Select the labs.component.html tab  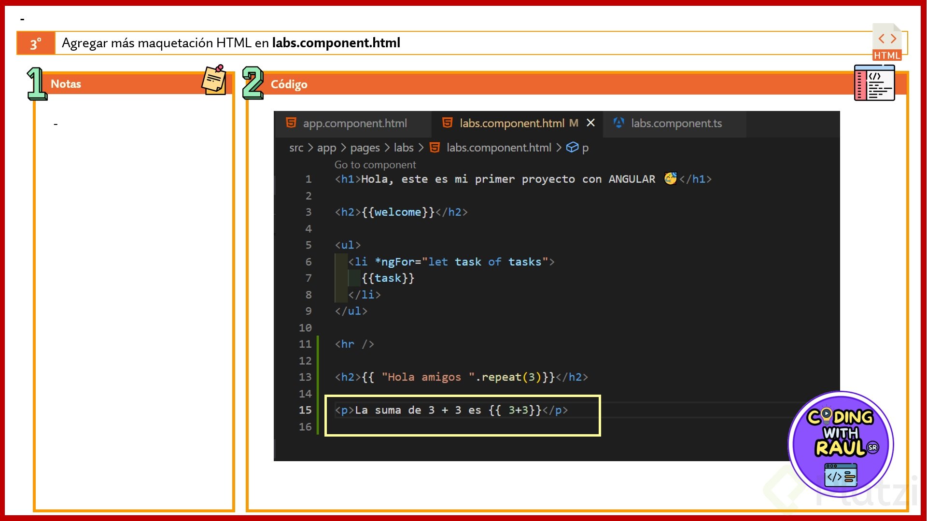coord(512,123)
